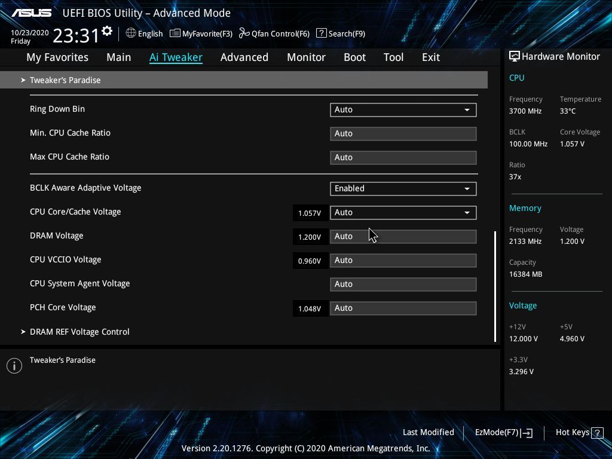The width and height of the screenshot is (612, 459).
Task: Click the Hardware Monitor display icon
Action: (x=515, y=56)
